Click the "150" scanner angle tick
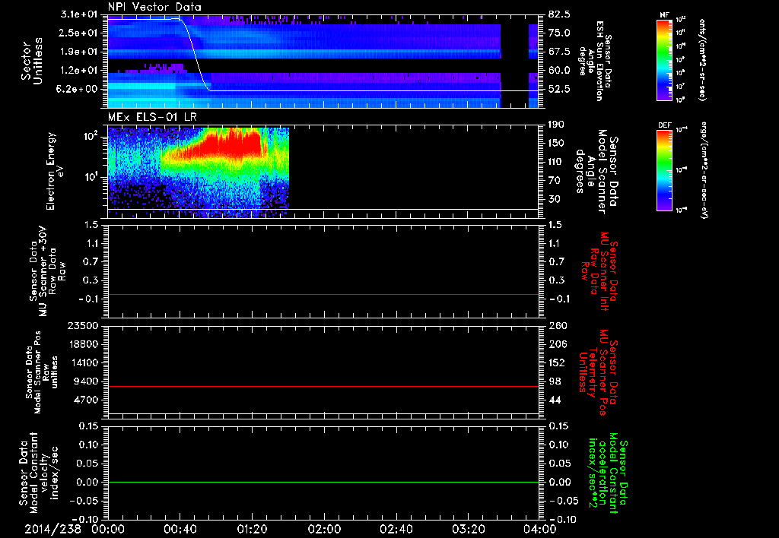779x538 pixels. [x=557, y=143]
